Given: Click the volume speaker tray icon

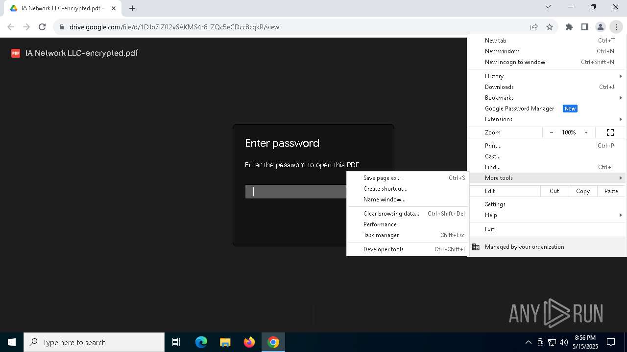Looking at the screenshot, I should click(564, 342).
